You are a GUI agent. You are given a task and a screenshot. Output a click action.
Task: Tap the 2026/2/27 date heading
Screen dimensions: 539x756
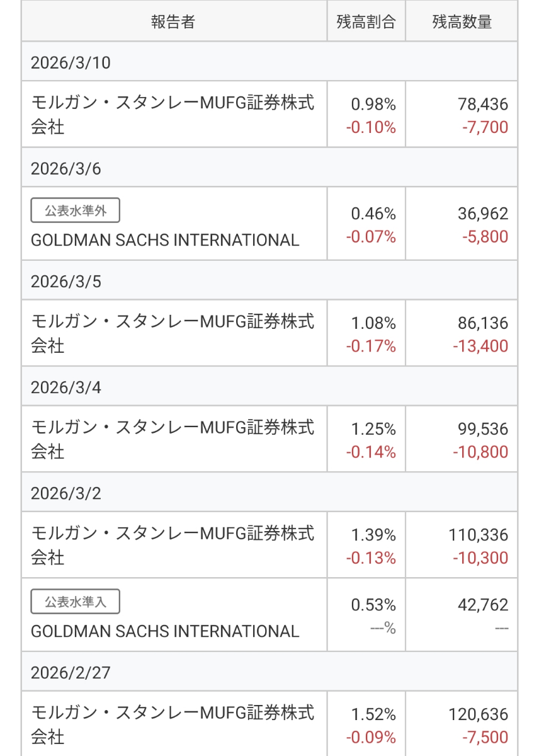click(x=70, y=672)
